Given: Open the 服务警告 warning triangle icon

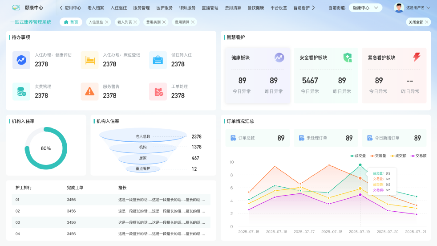Looking at the screenshot, I should 89,91.
